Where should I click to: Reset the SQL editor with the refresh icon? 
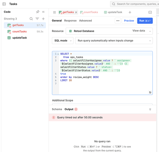point(150,92)
